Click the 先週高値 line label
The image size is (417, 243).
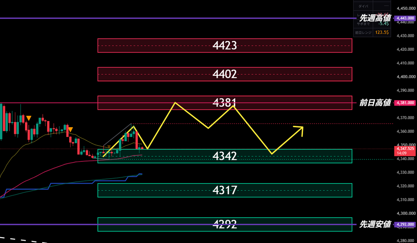375,18
